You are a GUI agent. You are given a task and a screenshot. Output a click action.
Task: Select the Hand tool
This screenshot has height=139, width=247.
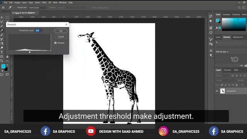(x=7, y=56)
